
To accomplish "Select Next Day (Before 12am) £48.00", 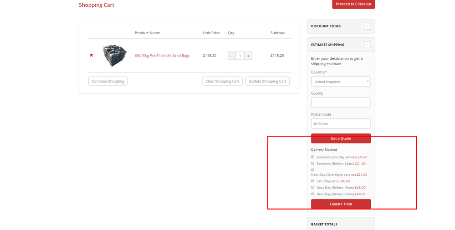I will pyautogui.click(x=313, y=194).
